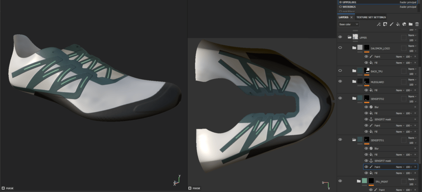Hide the TPU_PRINT layer
The image size is (422, 192).
340,181
